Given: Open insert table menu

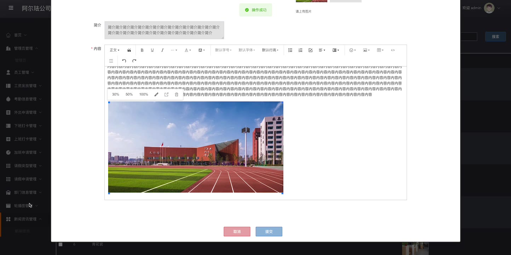Looking at the screenshot, I should tap(380, 50).
